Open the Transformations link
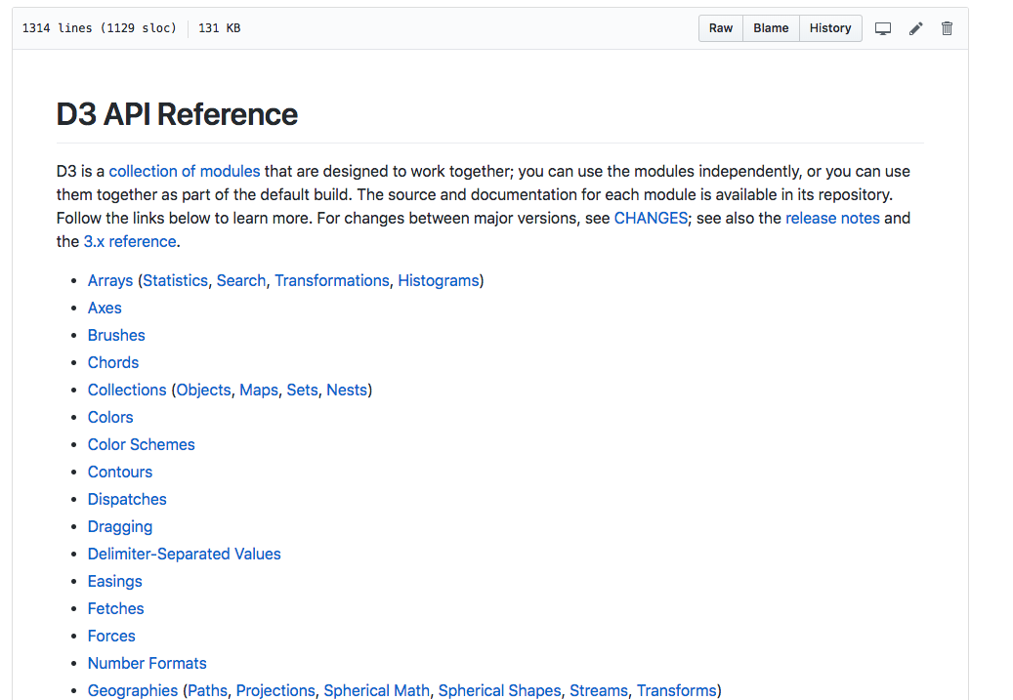This screenshot has width=1013, height=700. (x=331, y=281)
